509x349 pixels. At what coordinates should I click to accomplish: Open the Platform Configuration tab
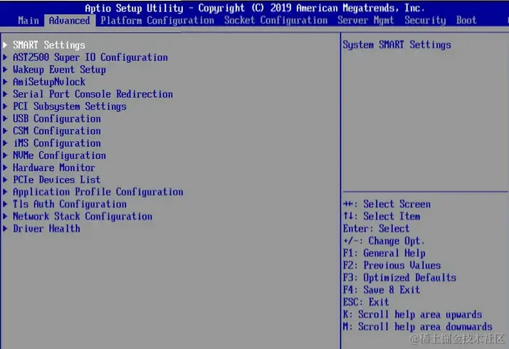point(157,21)
